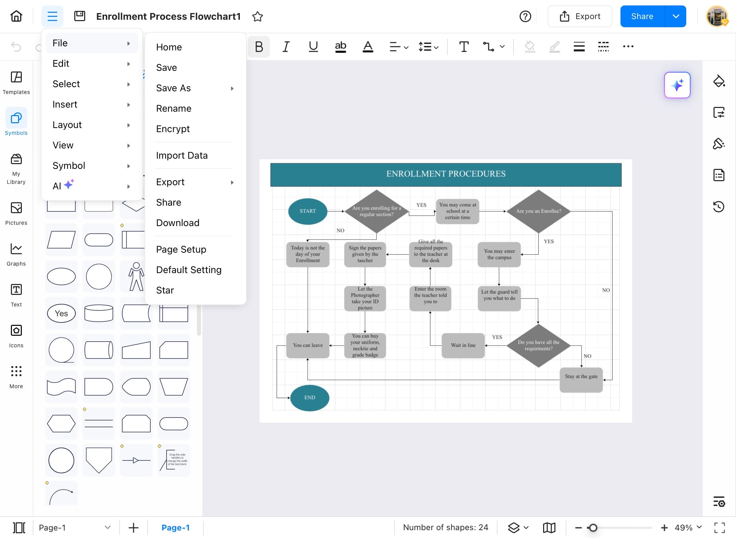Click the blue Share button
The width and height of the screenshot is (736, 538).
(x=642, y=16)
